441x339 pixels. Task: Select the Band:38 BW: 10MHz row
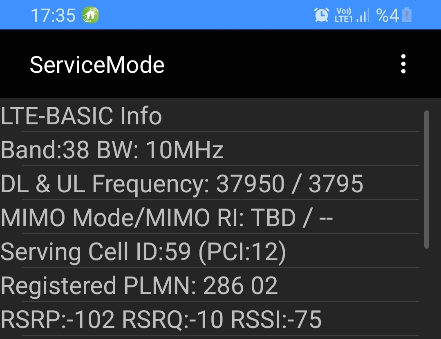pyautogui.click(x=210, y=149)
